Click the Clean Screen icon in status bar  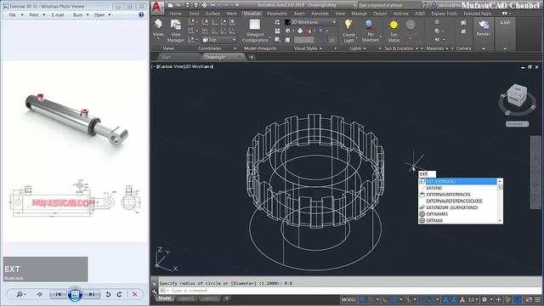tap(529, 299)
